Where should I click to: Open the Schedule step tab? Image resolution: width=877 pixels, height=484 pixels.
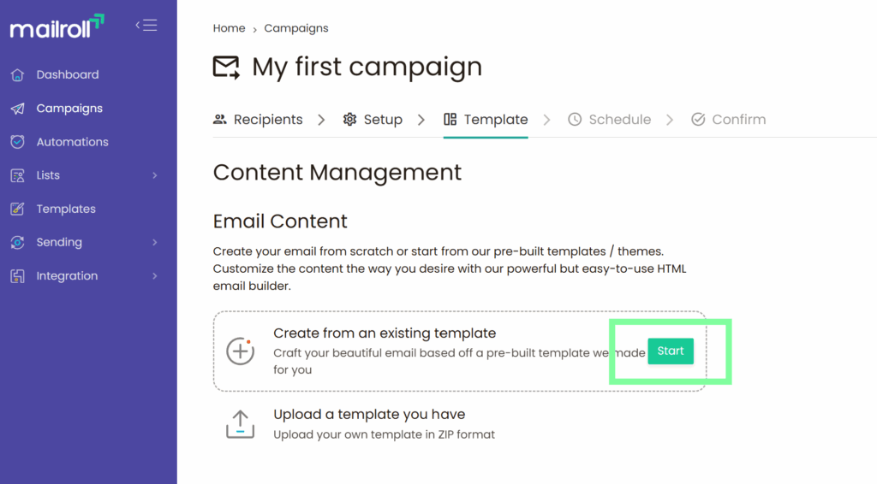[609, 120]
